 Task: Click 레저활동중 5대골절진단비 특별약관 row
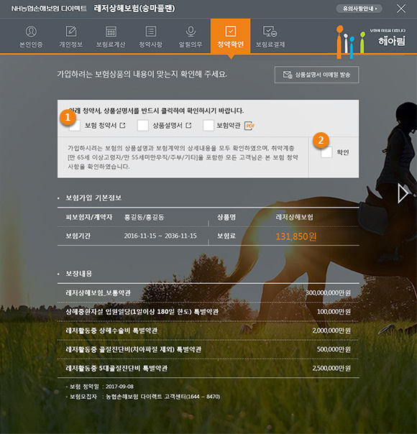(x=208, y=368)
